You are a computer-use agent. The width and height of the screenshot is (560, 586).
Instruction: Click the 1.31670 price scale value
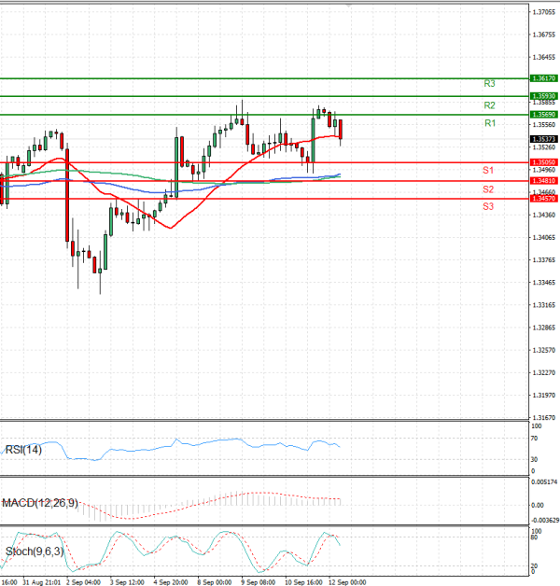(544, 417)
